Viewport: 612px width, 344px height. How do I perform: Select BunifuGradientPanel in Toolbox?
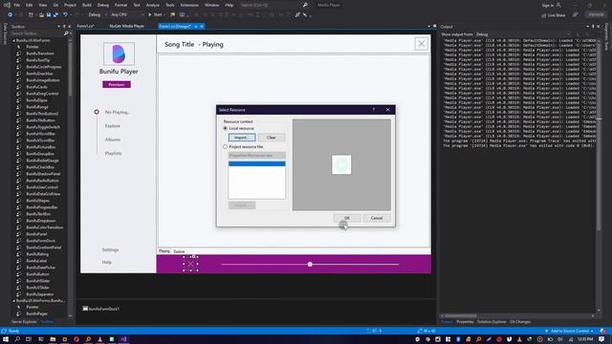coord(44,247)
